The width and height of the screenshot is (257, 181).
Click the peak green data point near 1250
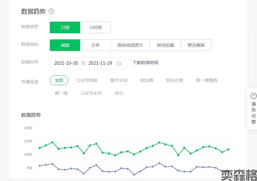point(52,142)
